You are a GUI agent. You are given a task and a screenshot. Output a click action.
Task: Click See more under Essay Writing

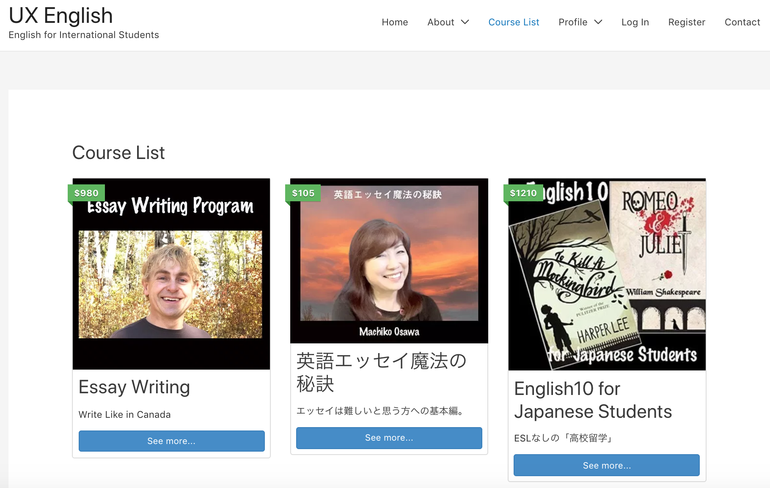click(171, 441)
